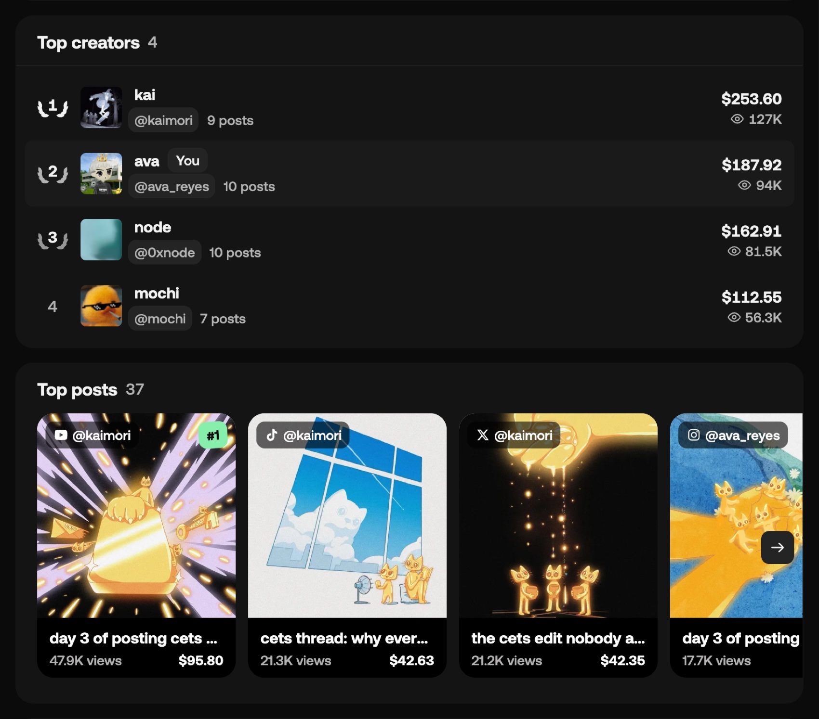819x719 pixels.
Task: Open kai's skater avatar
Action: click(x=101, y=107)
